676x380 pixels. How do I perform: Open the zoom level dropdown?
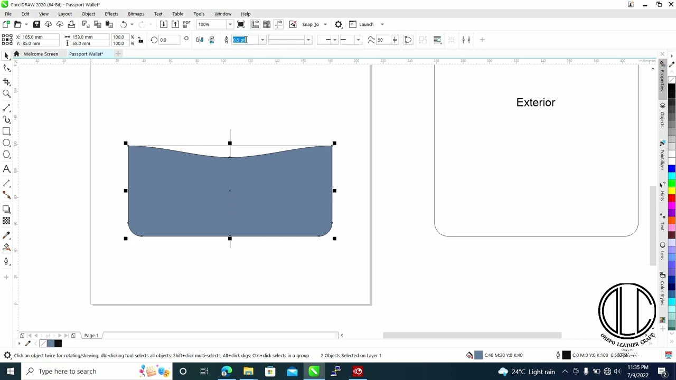[230, 24]
